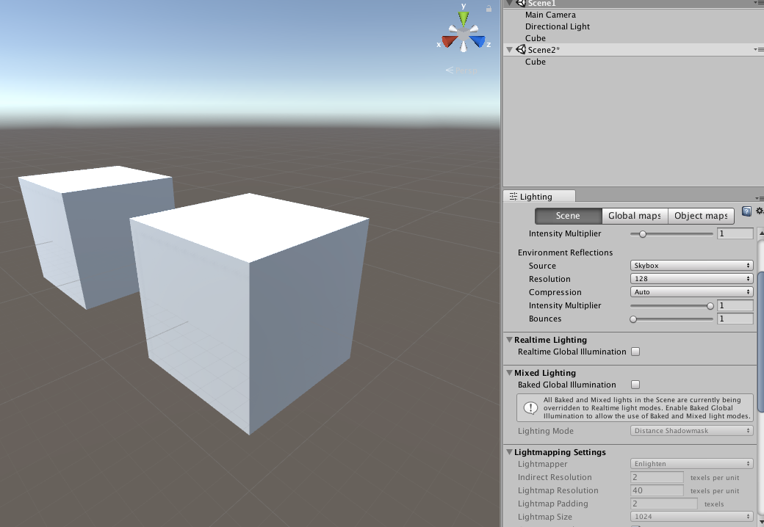
Task: Select Directional Light in hierarchy
Action: (558, 26)
